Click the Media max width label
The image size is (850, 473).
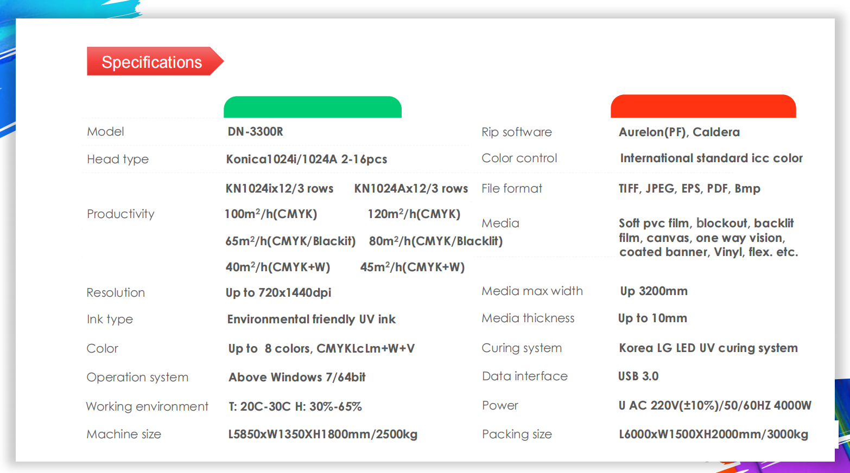[532, 291]
